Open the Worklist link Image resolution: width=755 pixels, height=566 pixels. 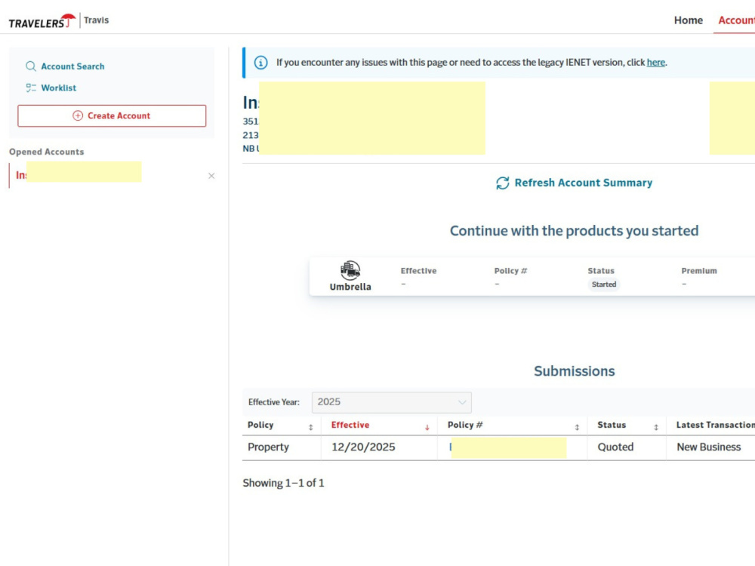coord(58,88)
